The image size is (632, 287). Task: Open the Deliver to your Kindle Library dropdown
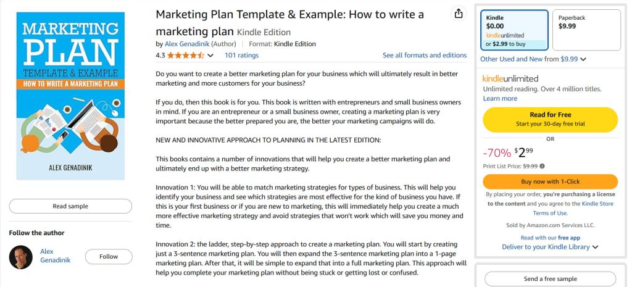(550, 247)
